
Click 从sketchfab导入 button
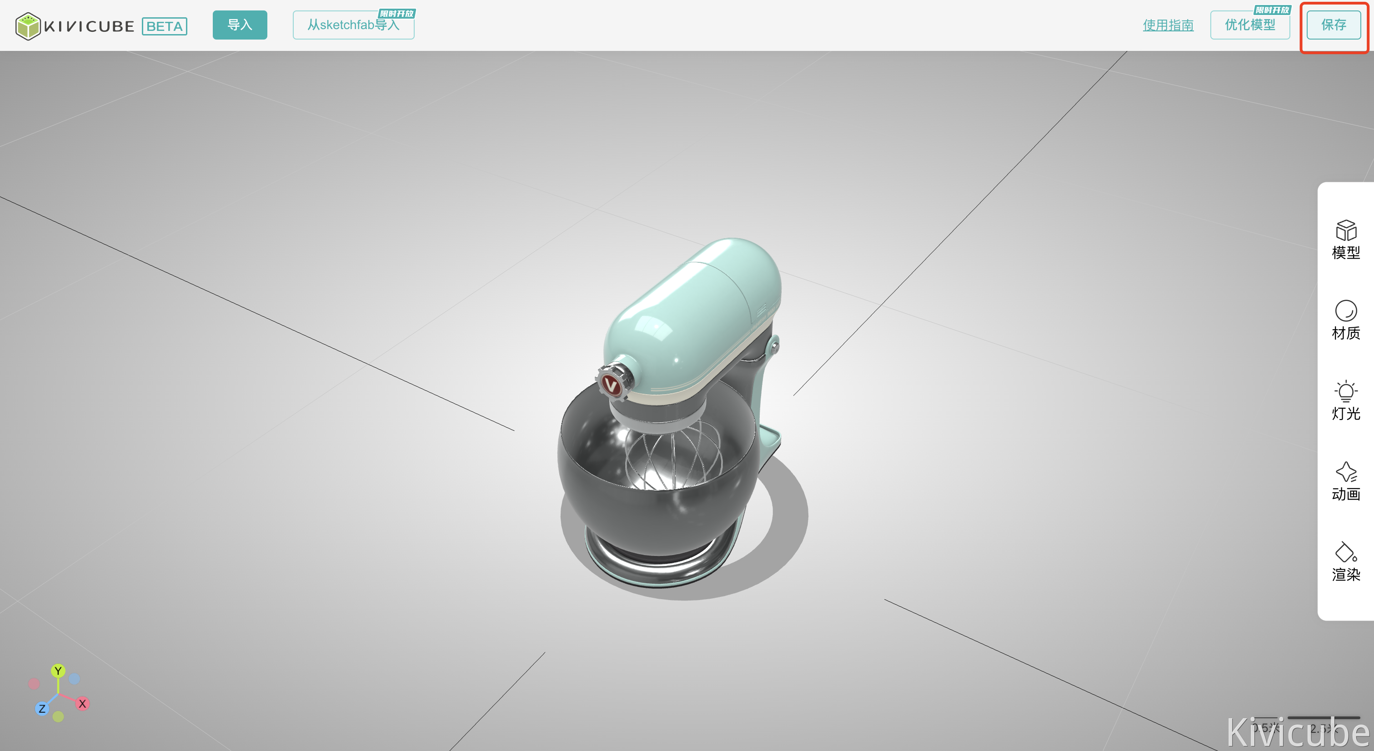click(x=353, y=25)
